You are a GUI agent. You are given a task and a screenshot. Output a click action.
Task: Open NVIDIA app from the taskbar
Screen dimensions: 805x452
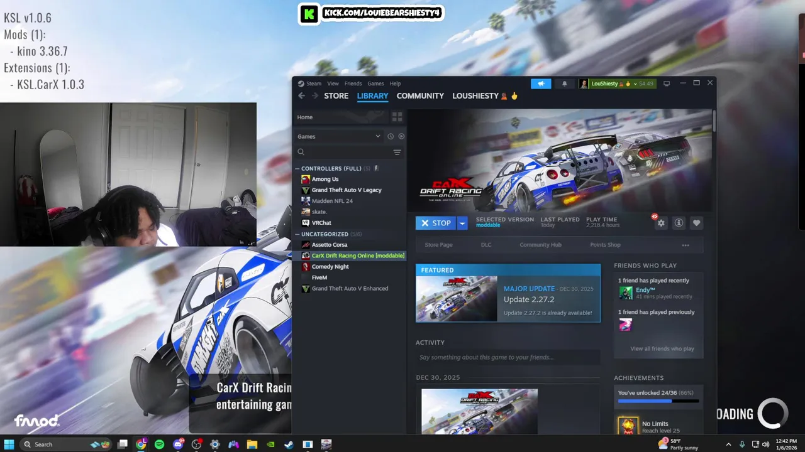click(x=270, y=444)
